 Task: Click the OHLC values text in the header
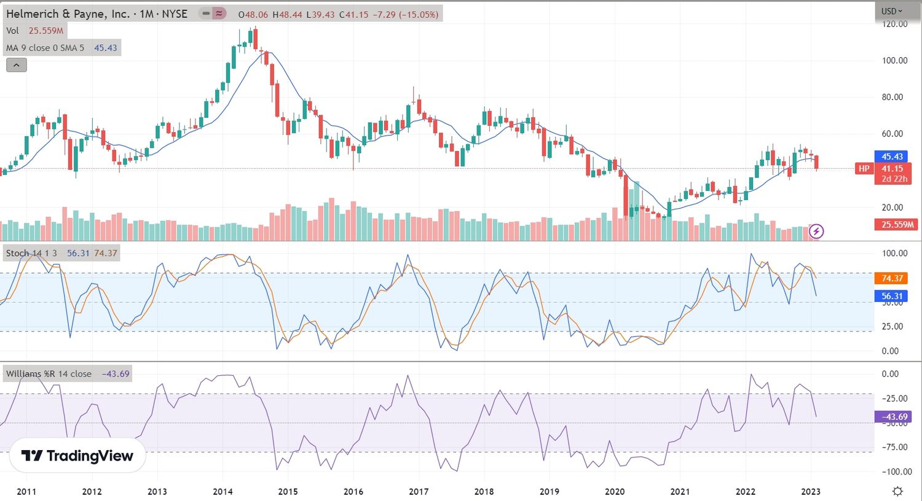click(338, 14)
